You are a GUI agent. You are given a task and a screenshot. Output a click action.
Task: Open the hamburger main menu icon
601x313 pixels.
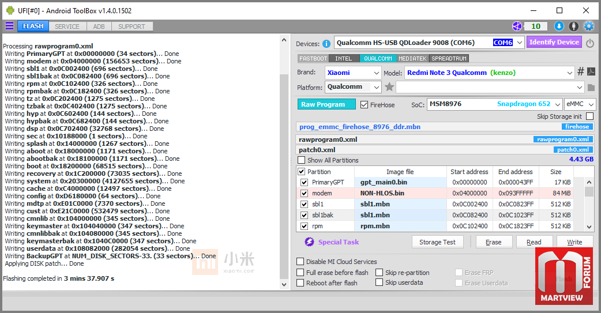click(9, 26)
